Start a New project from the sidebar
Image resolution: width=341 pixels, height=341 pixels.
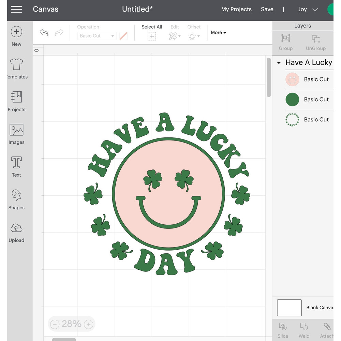point(16,35)
